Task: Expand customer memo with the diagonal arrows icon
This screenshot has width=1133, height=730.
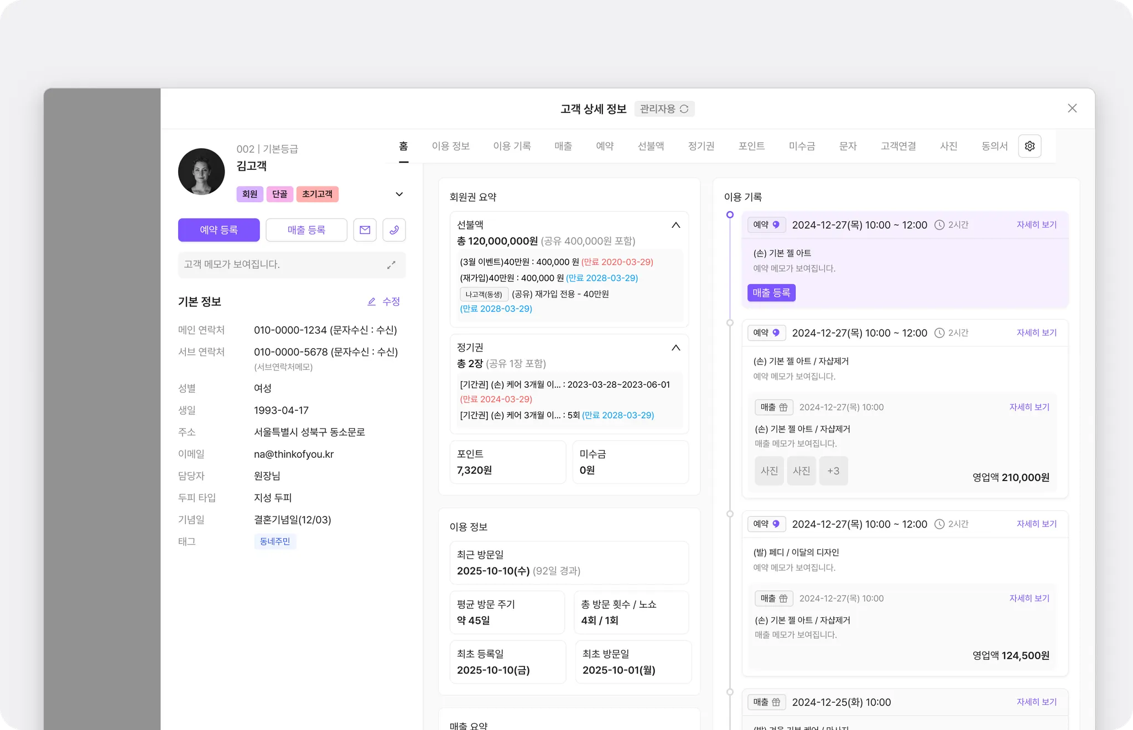Action: tap(391, 265)
